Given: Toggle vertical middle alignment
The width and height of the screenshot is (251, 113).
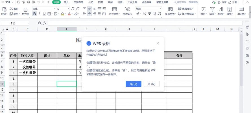Looking at the screenshot, I should coord(90,9).
